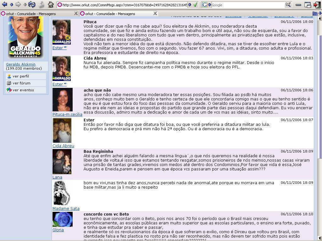Click the document icon beside ver fórum

[9, 83]
